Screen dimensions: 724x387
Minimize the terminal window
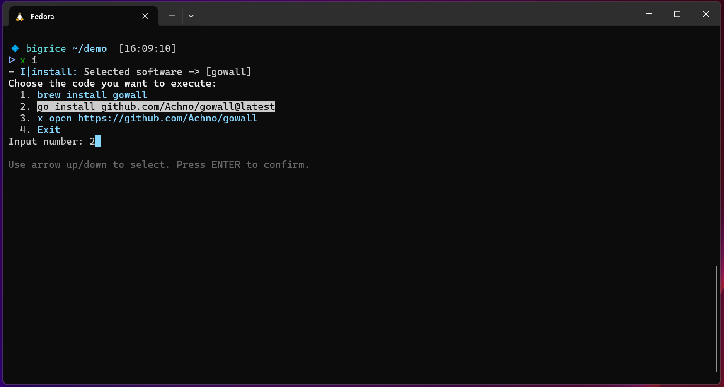[x=649, y=14]
